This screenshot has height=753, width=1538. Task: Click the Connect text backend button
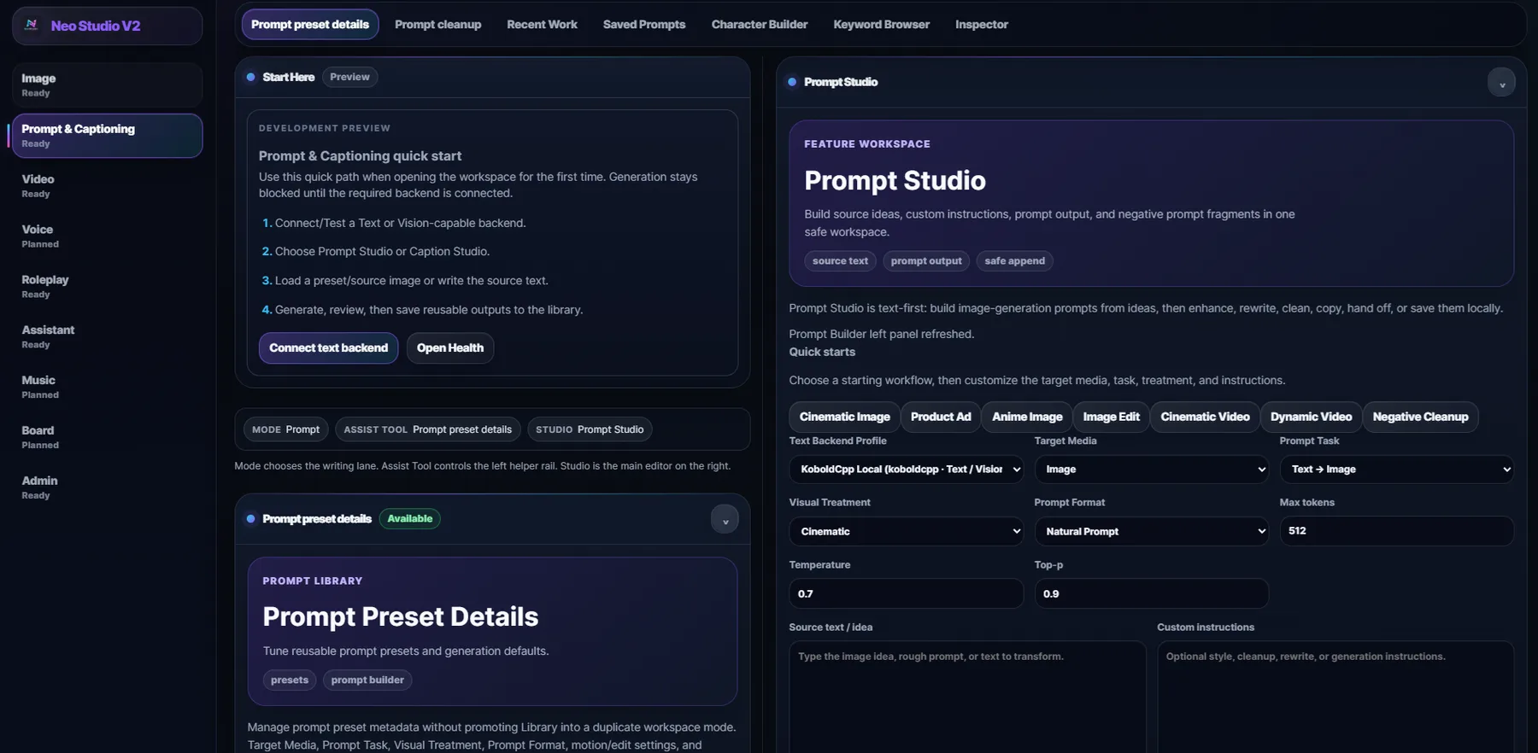coord(328,348)
